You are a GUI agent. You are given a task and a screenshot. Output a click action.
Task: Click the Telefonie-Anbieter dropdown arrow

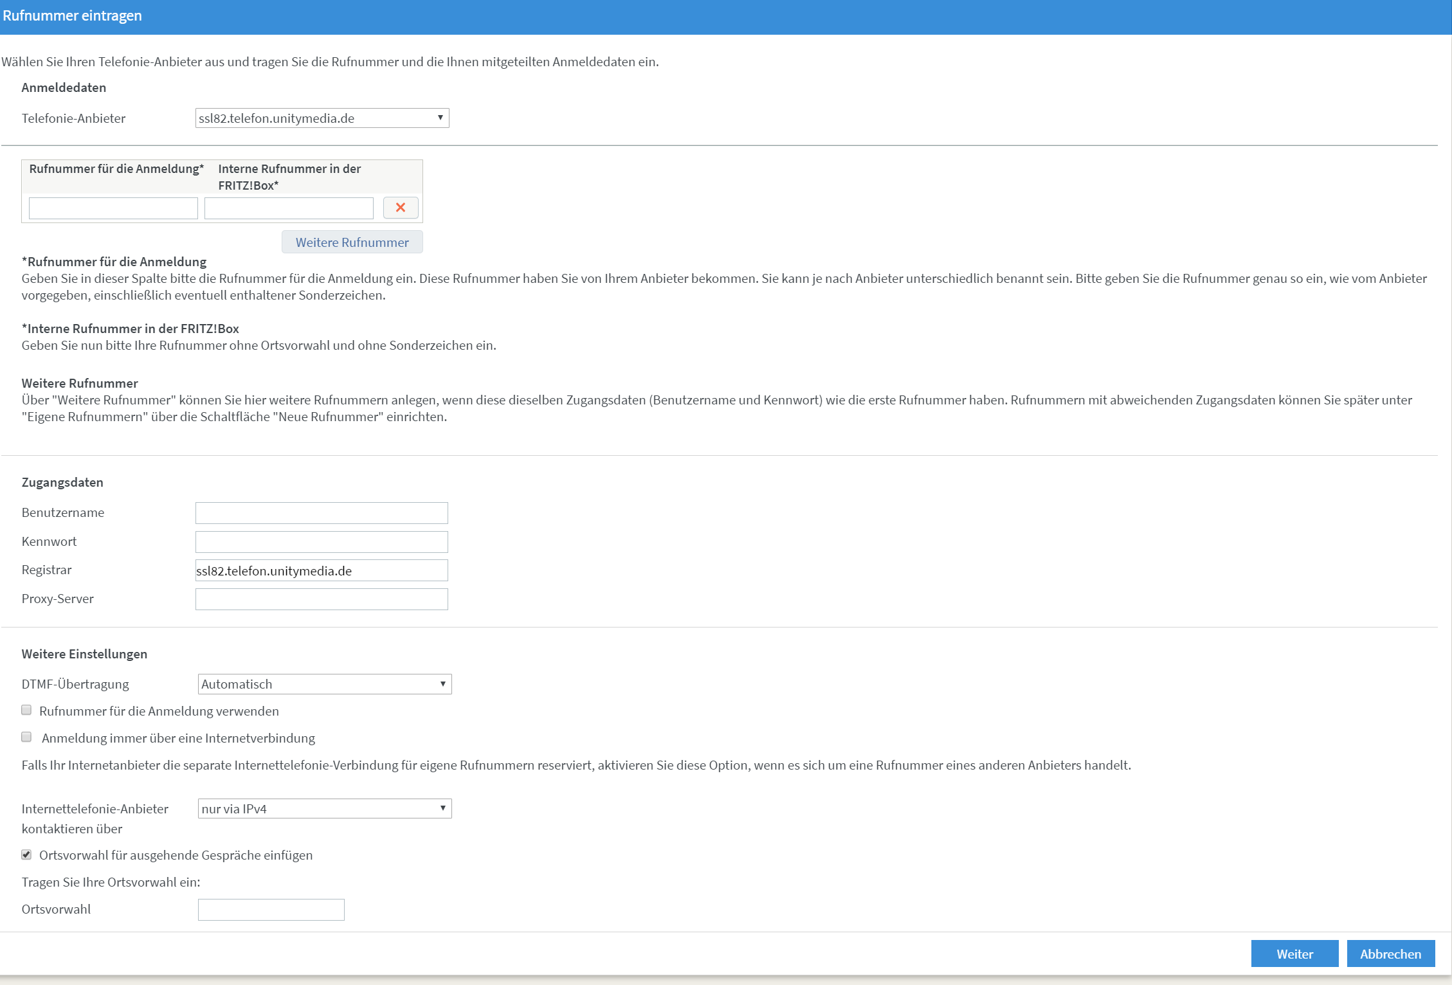click(x=440, y=118)
